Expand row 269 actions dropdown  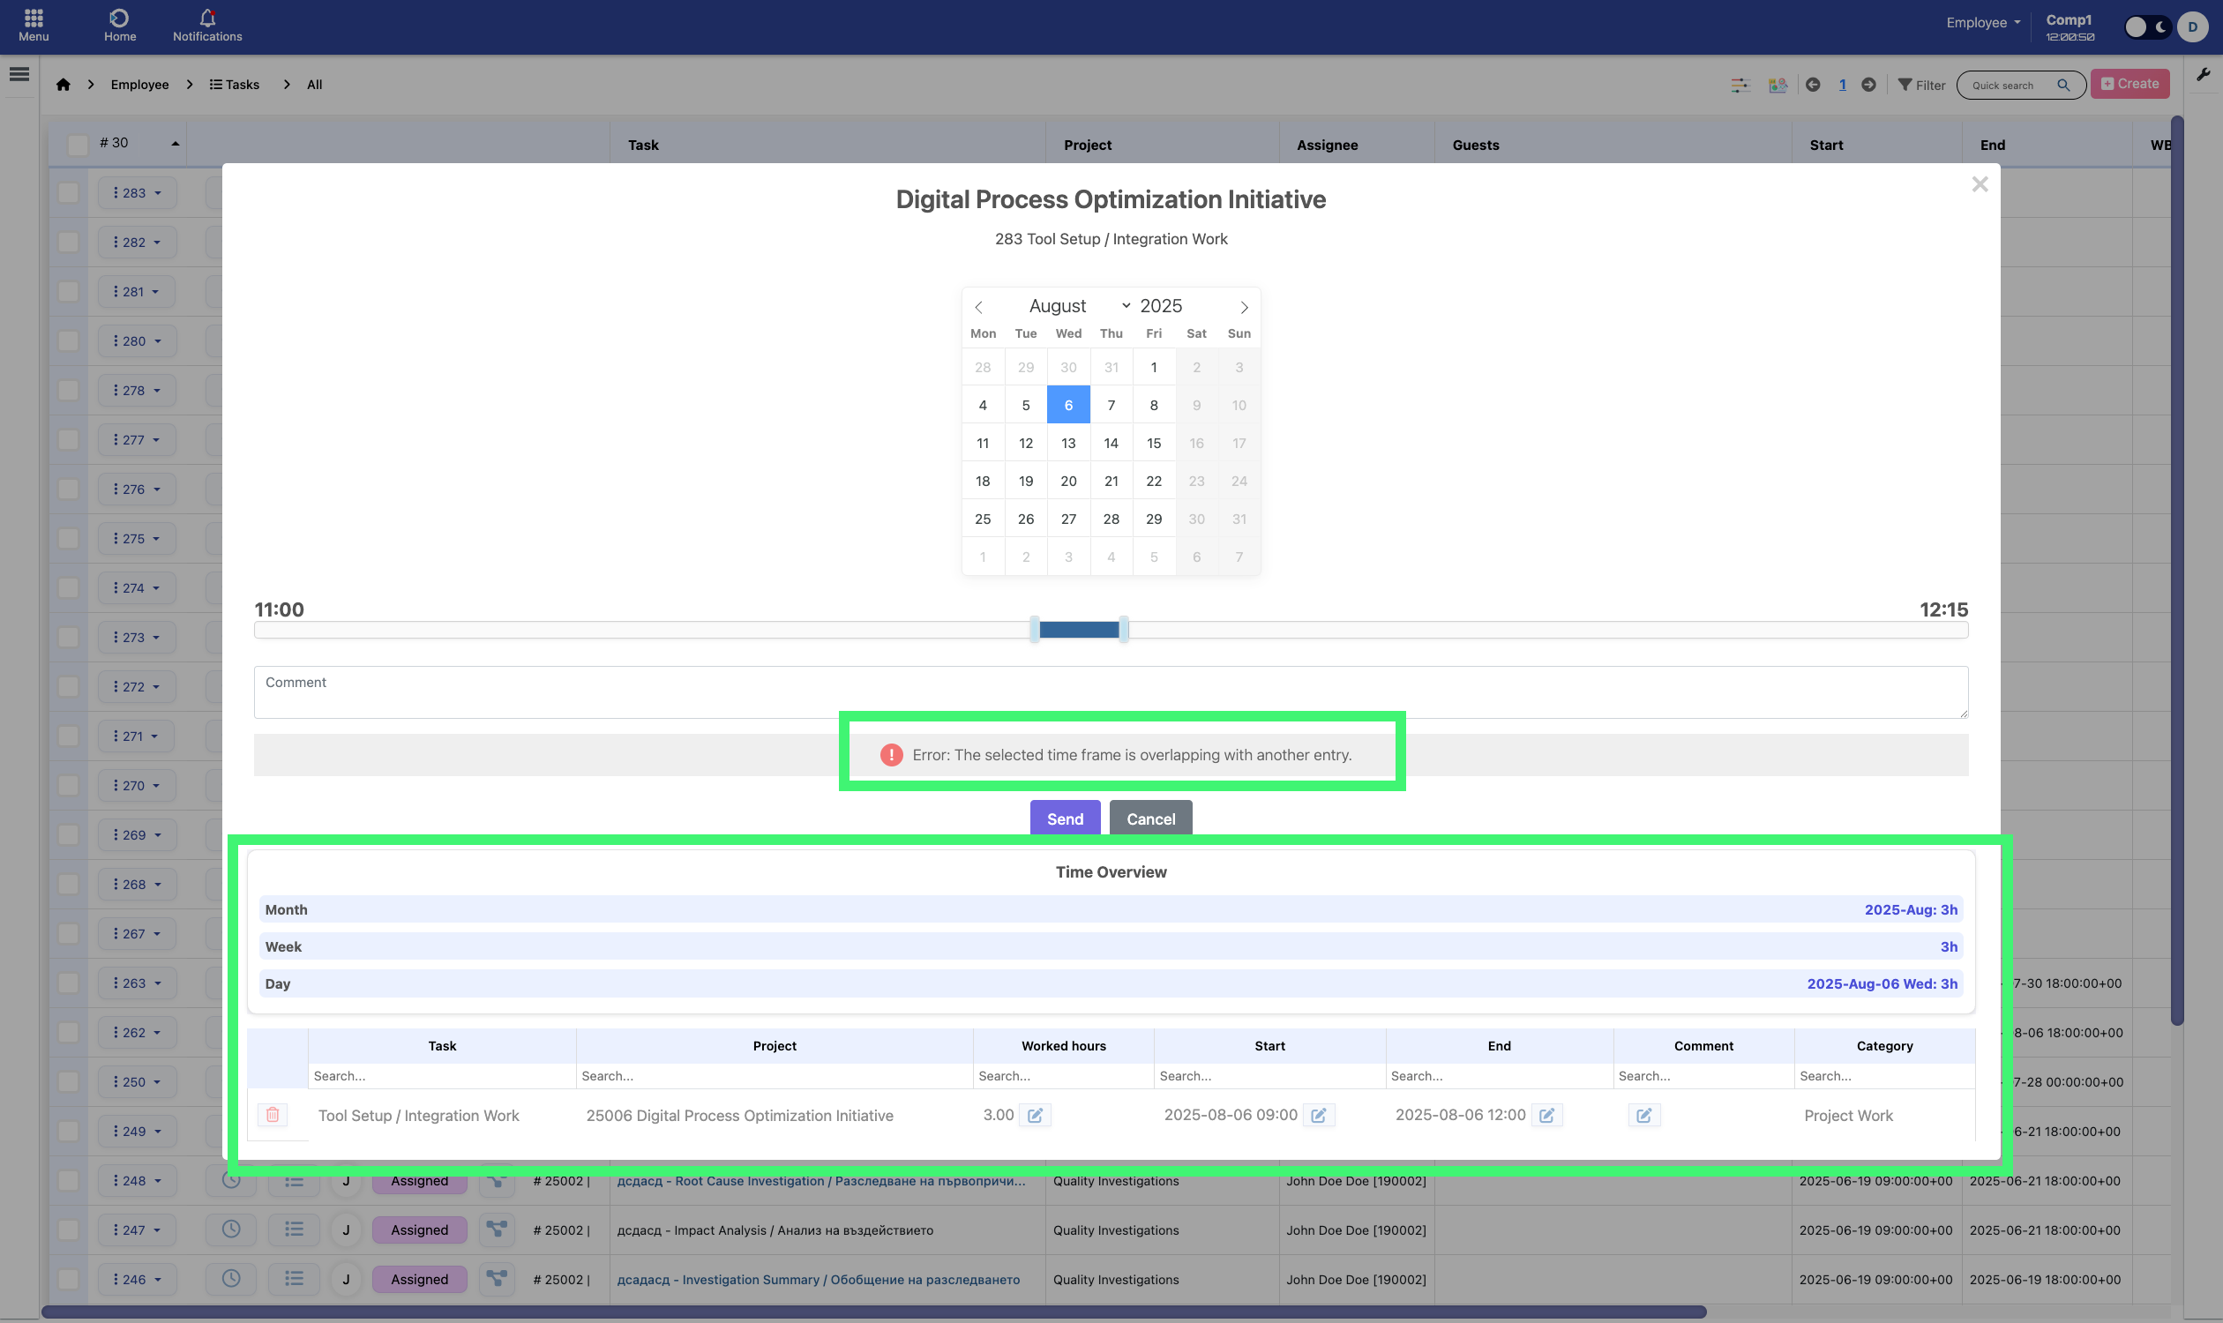coord(138,834)
